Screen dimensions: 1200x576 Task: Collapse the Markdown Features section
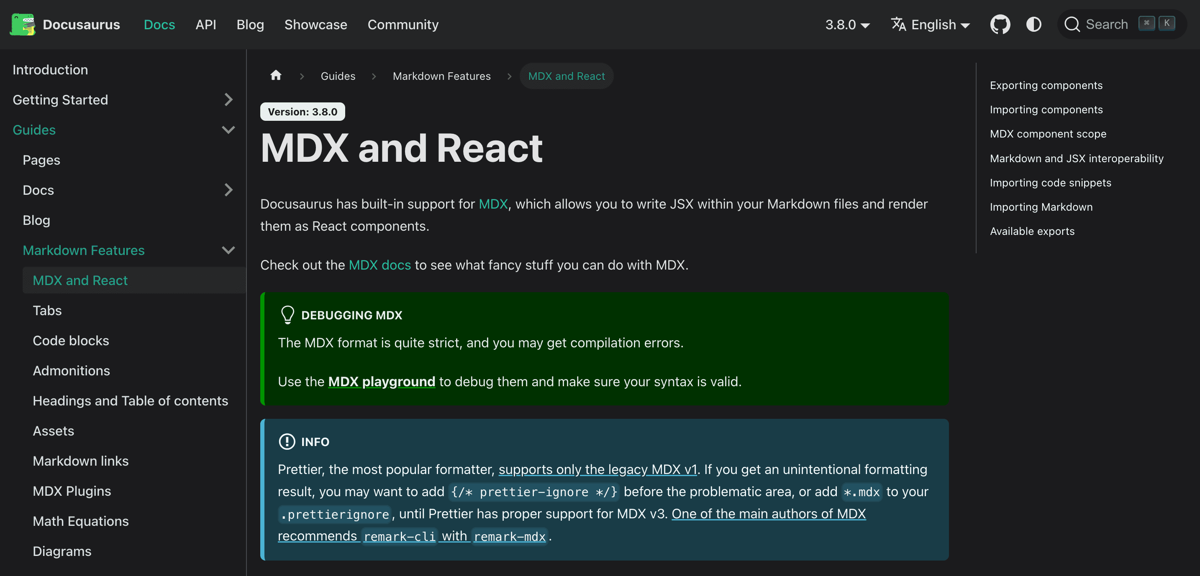[x=228, y=250]
